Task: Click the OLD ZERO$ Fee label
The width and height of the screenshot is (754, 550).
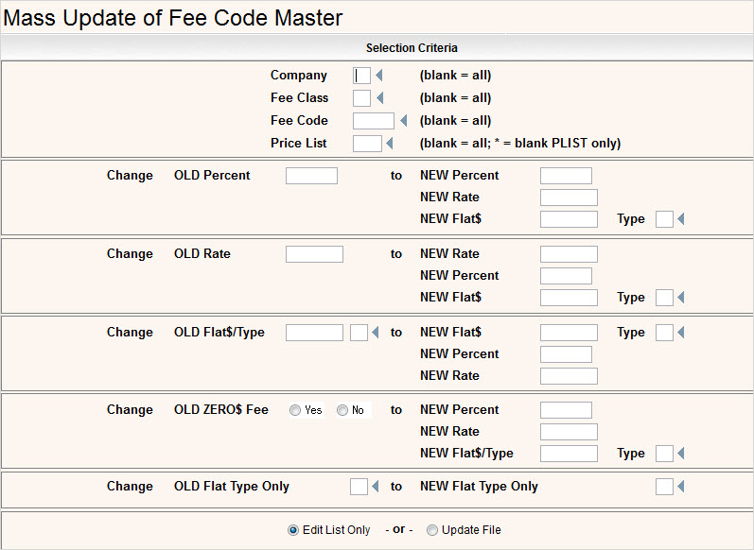Action: click(x=221, y=410)
